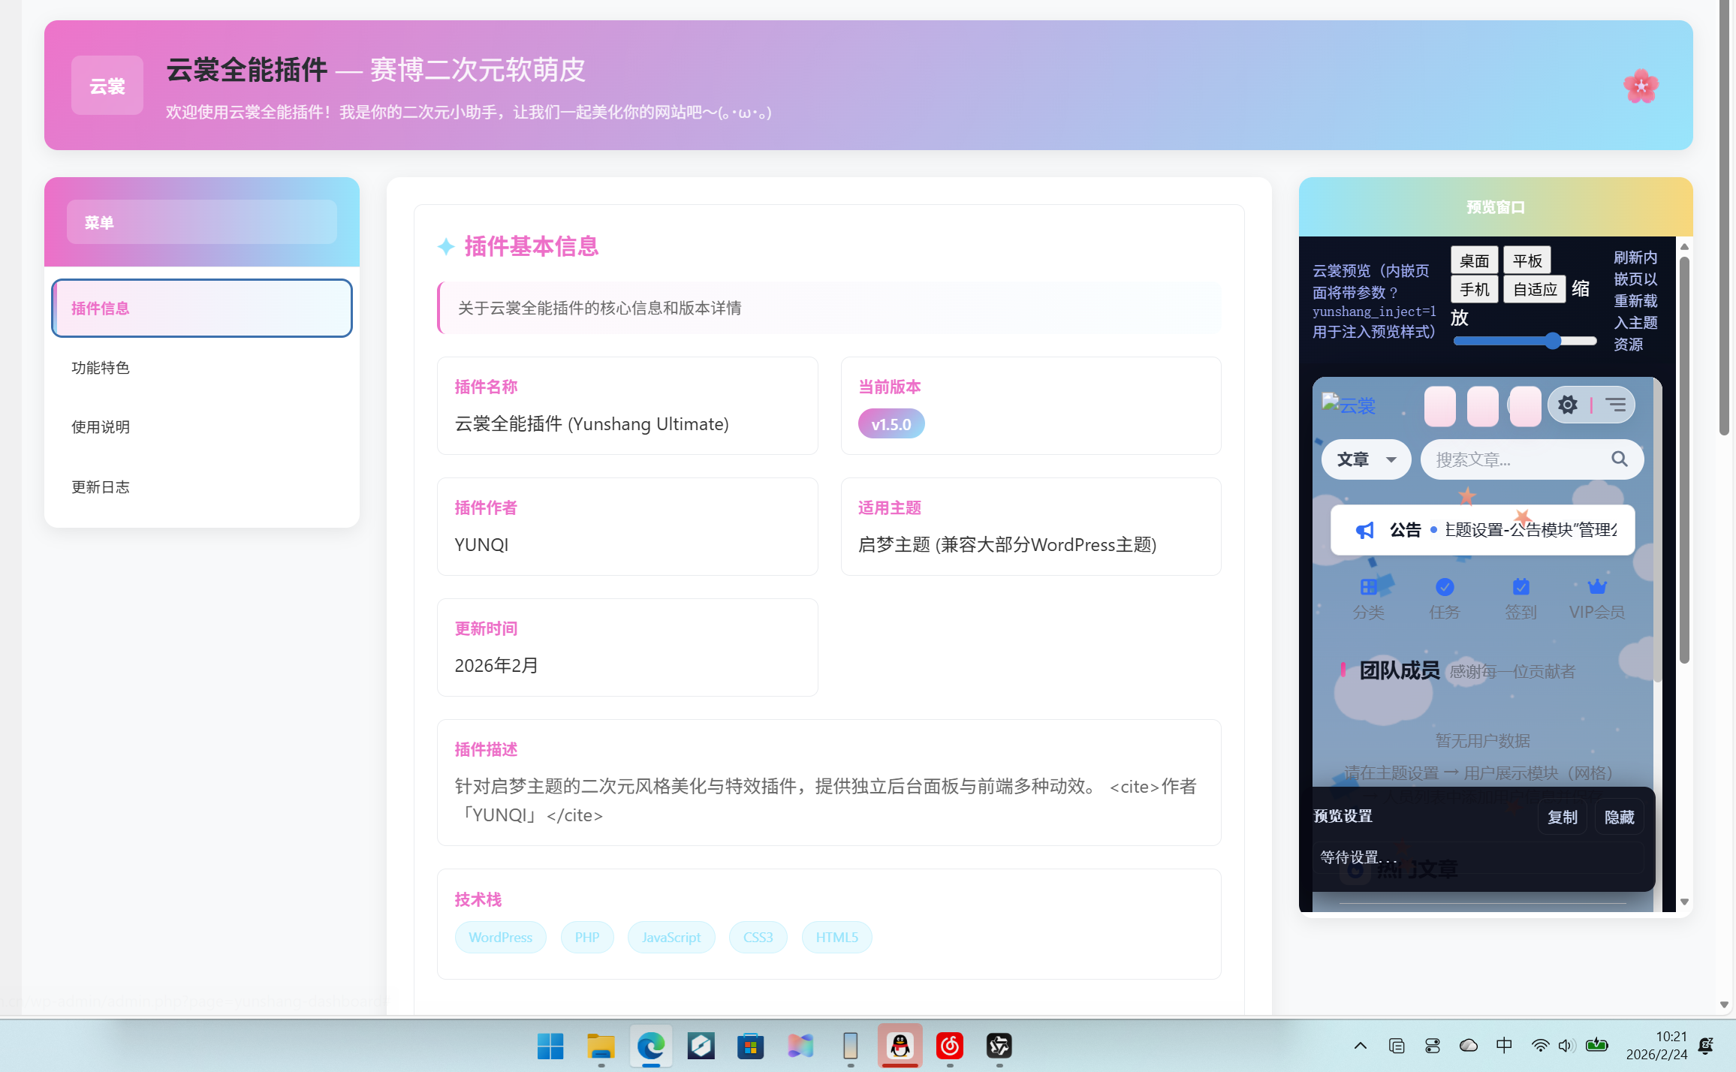Click the 菜单 header label
This screenshot has height=1072, width=1736.
coord(202,222)
